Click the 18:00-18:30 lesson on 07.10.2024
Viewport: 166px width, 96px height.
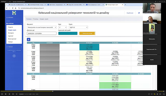89,70
